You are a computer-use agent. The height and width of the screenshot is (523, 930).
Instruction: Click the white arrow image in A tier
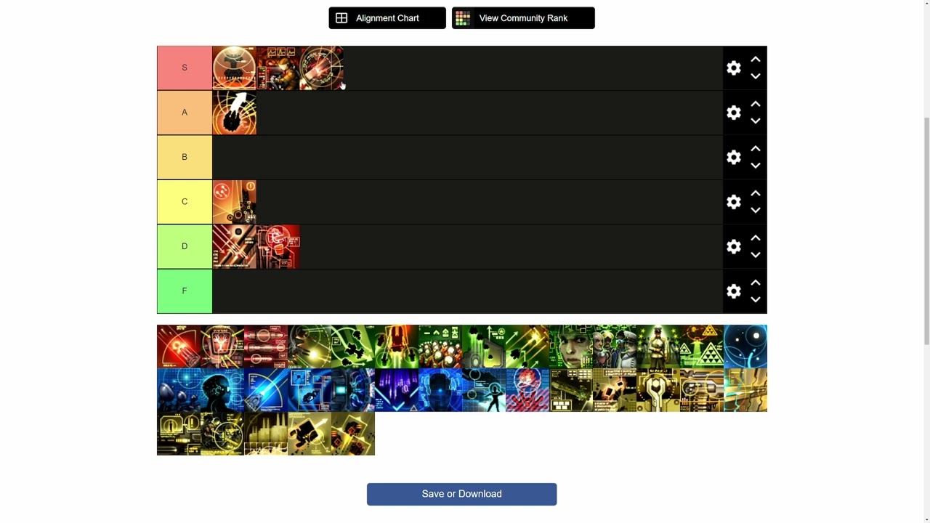[234, 113]
